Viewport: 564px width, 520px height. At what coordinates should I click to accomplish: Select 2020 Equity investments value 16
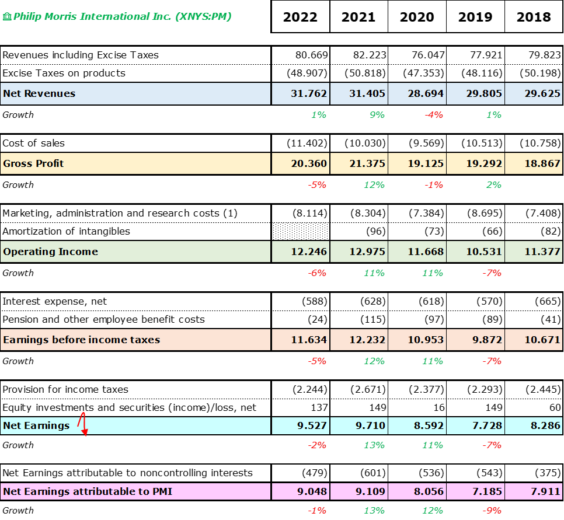point(439,407)
